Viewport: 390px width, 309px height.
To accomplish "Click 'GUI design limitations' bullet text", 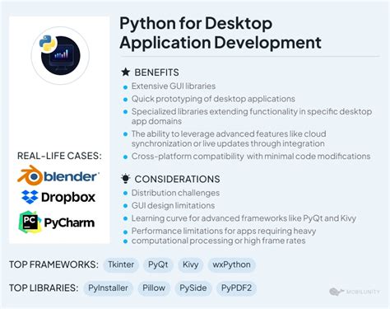I will (x=173, y=206).
